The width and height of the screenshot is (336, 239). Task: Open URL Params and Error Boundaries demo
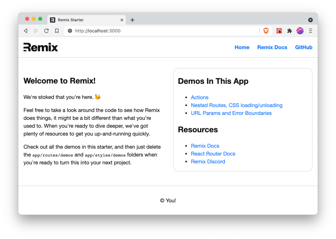pos(231,113)
